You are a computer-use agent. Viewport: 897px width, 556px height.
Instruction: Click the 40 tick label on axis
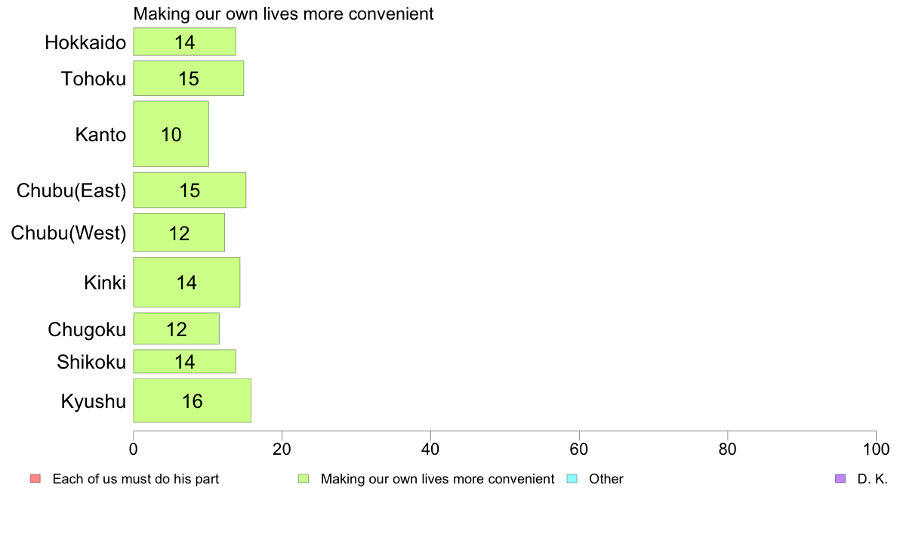(x=430, y=449)
